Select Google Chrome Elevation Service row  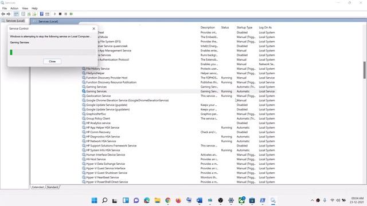tap(179, 101)
